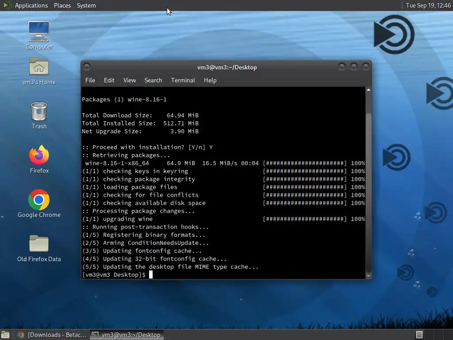This screenshot has height=340, width=453.
Task: Click the 'Proceed with installation? [Y/n] Y' line
Action: (147, 147)
